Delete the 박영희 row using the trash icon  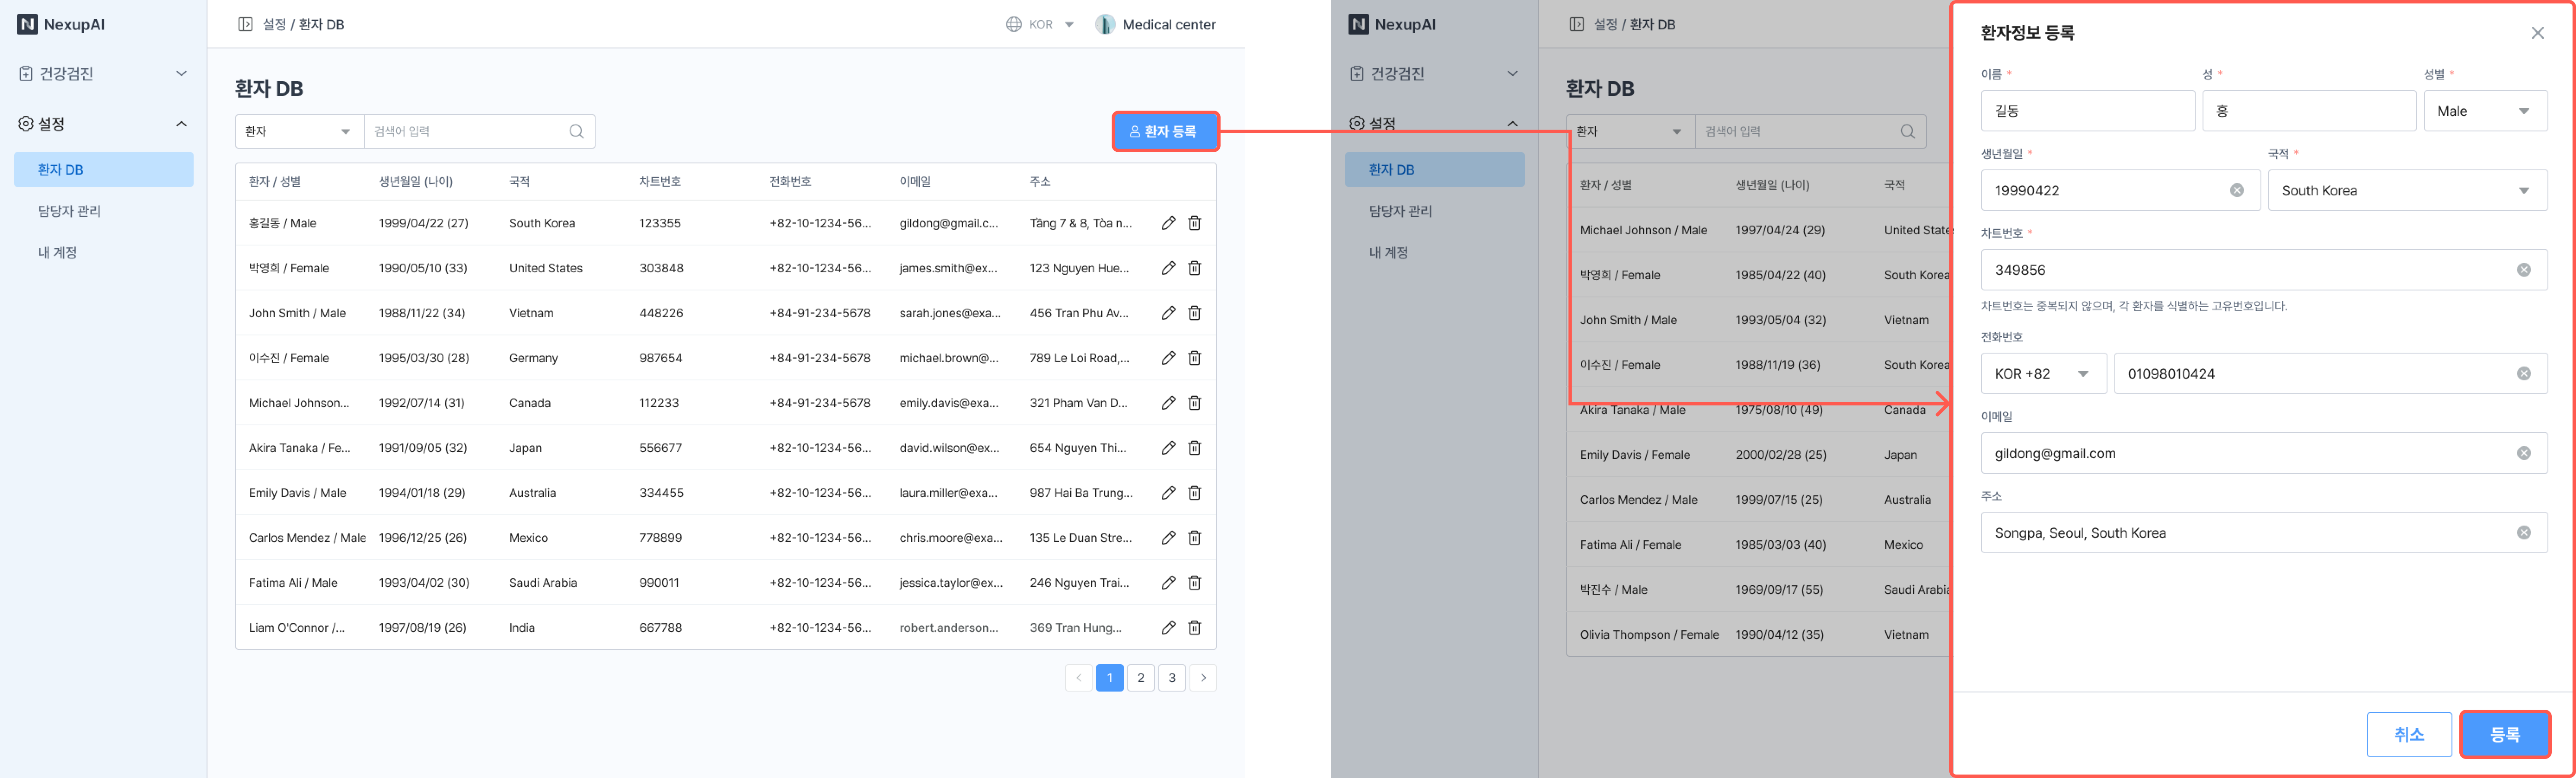pyautogui.click(x=1194, y=268)
